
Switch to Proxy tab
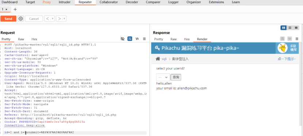coord(47,2)
